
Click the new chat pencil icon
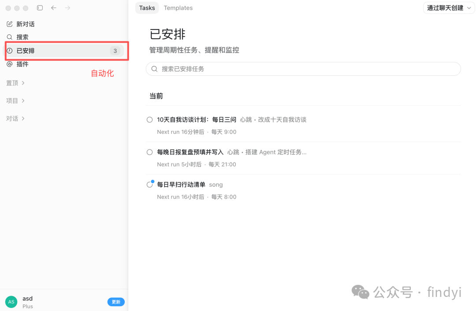(9, 24)
